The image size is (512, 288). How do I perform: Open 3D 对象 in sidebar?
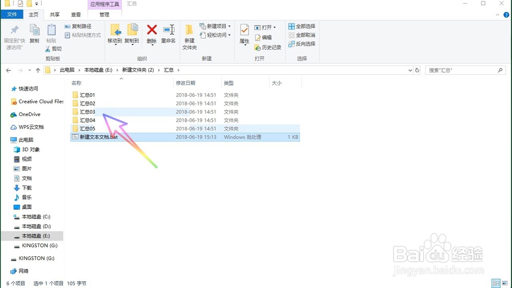click(27, 149)
